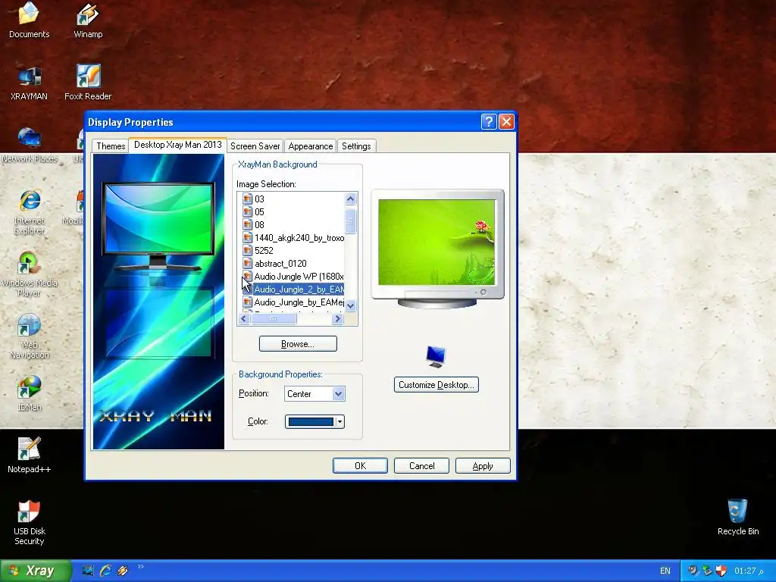Screen dimensions: 776x582
Task: Open the Appearance tab
Action: coord(310,146)
